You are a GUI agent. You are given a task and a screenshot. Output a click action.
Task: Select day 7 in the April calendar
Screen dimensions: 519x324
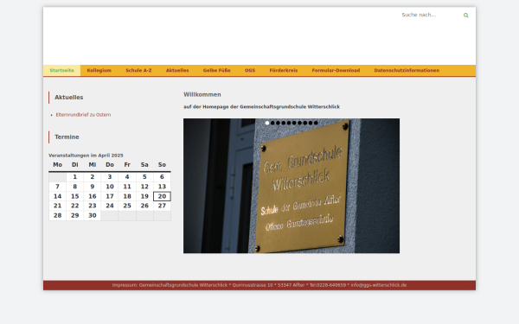coord(58,187)
